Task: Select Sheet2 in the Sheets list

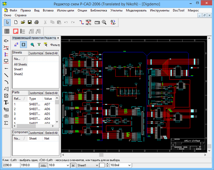Action: [18, 74]
